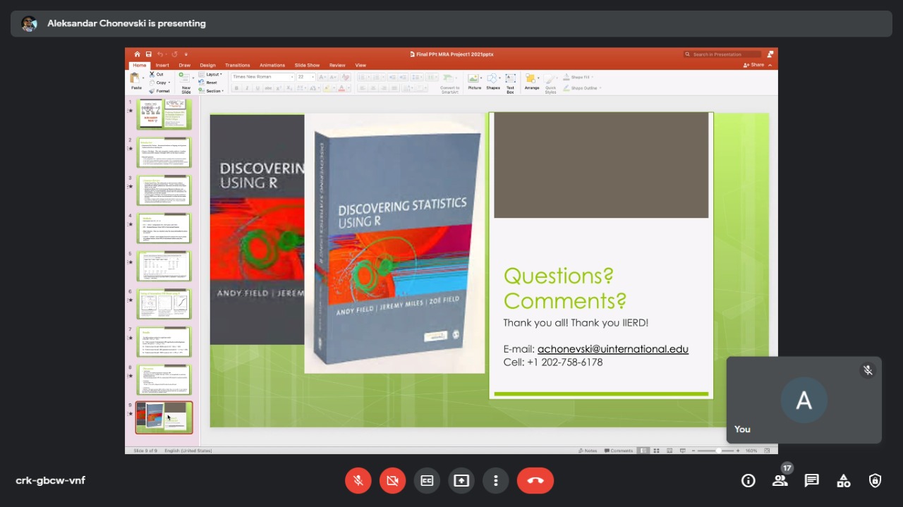Viewport: 903px width, 507px height.
Task: Click the muted mic icon on your tile
Action: coord(868,370)
